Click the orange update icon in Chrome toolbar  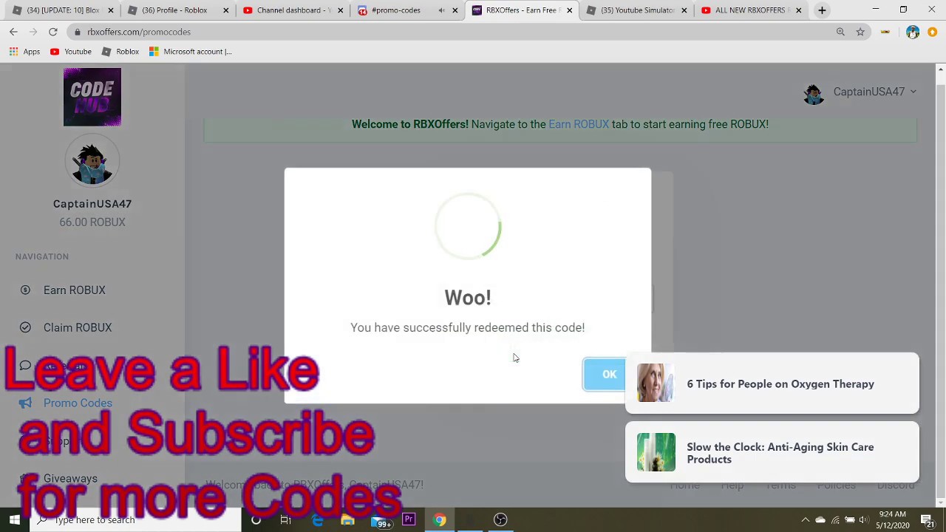pos(933,32)
